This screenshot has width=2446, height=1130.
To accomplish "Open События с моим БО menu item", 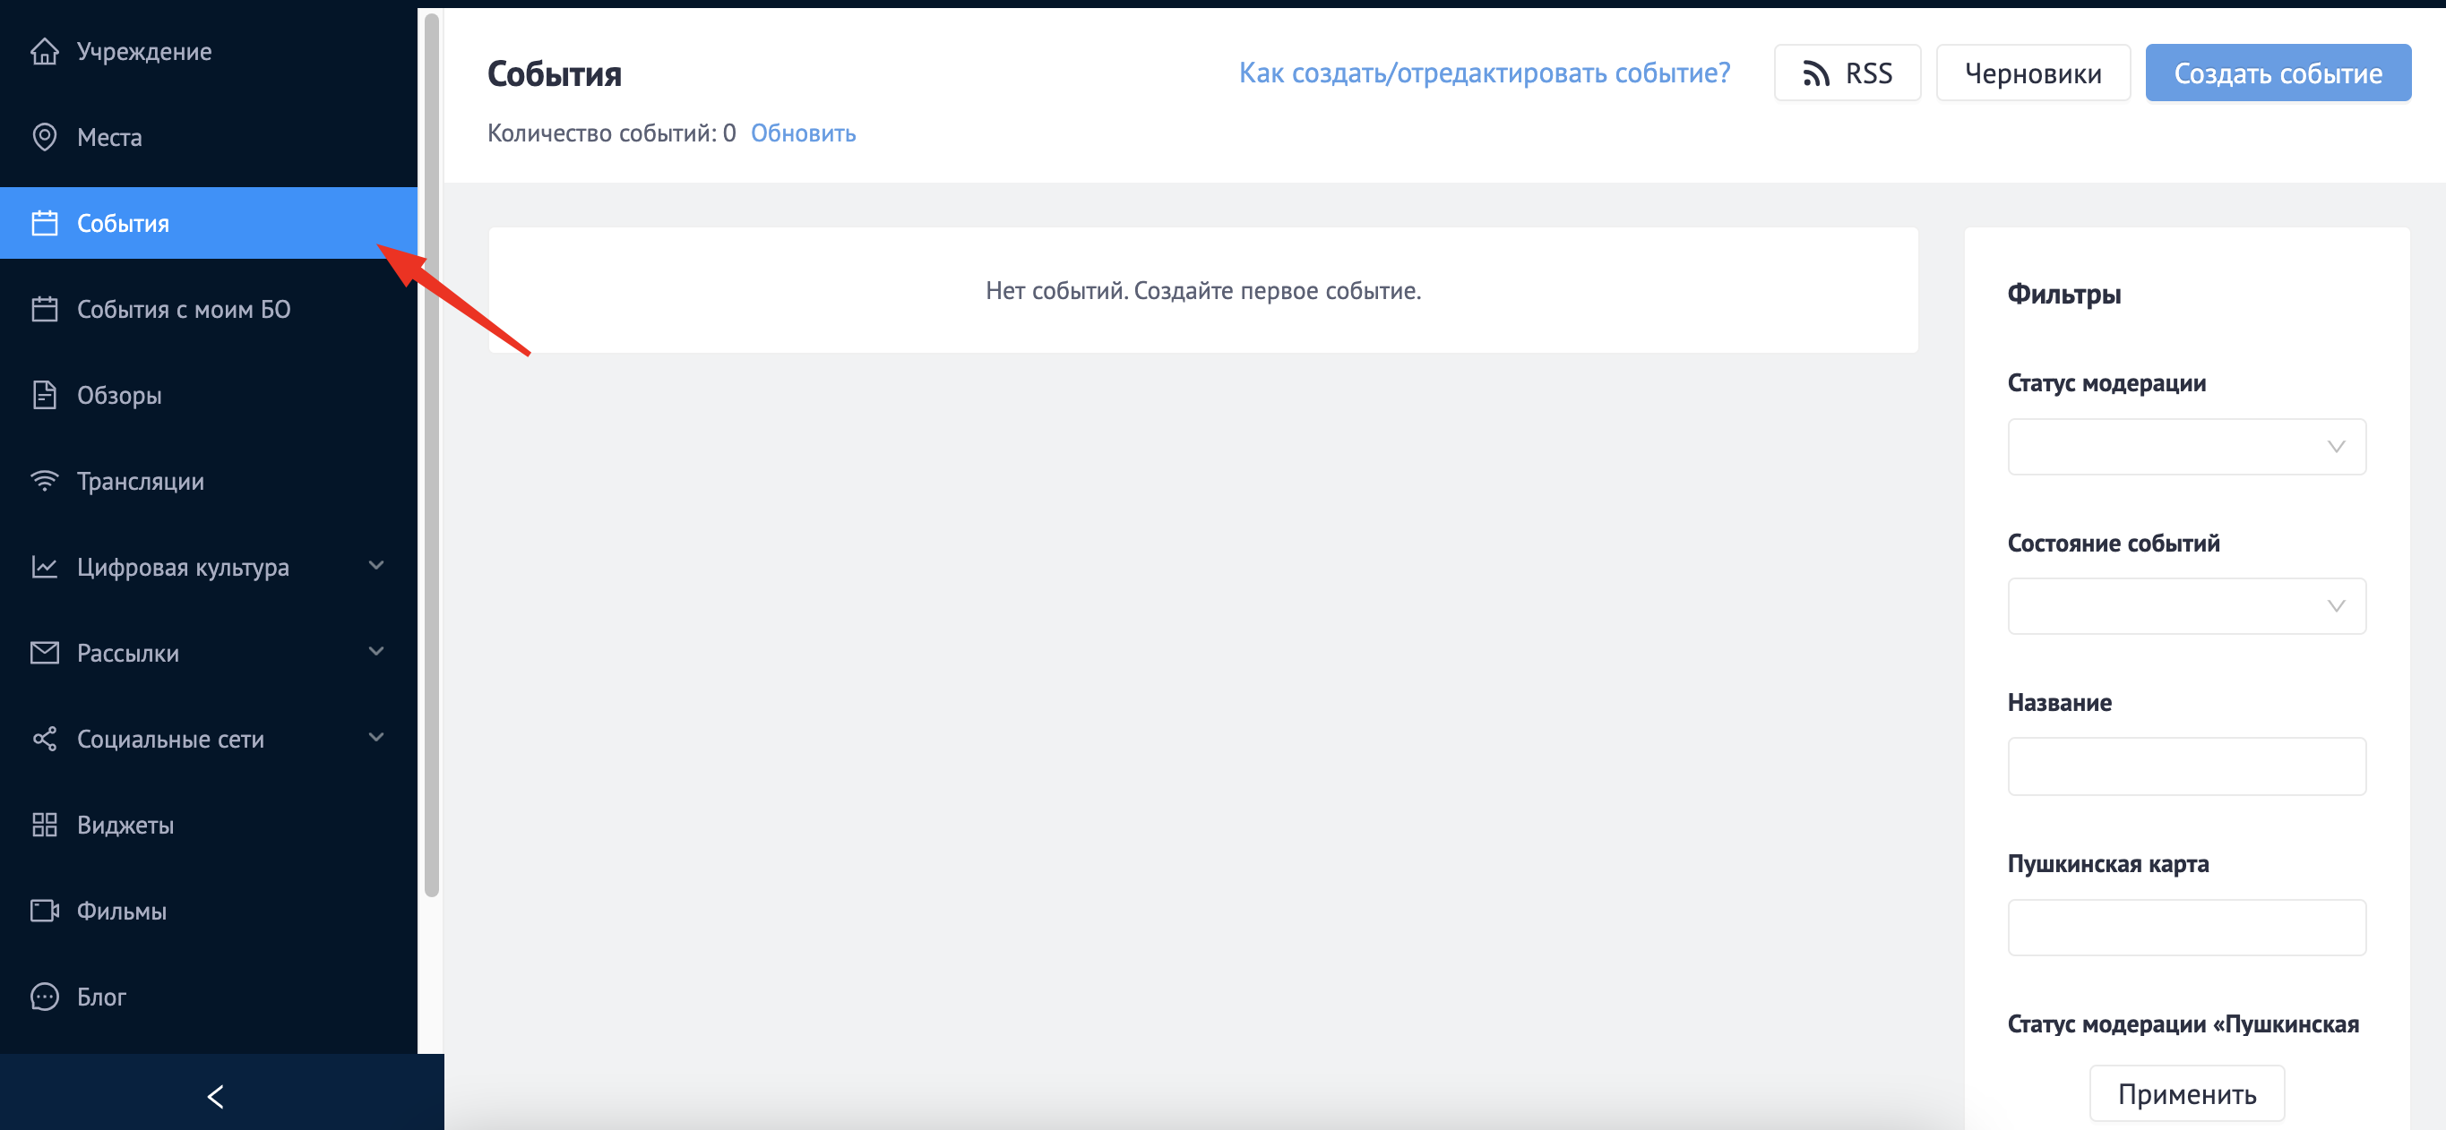I will tap(184, 309).
